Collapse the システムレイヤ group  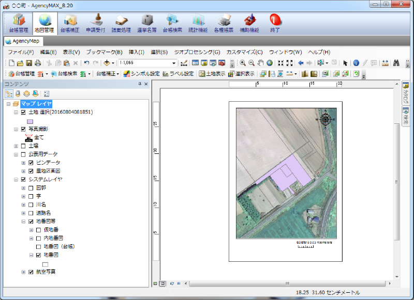point(16,180)
